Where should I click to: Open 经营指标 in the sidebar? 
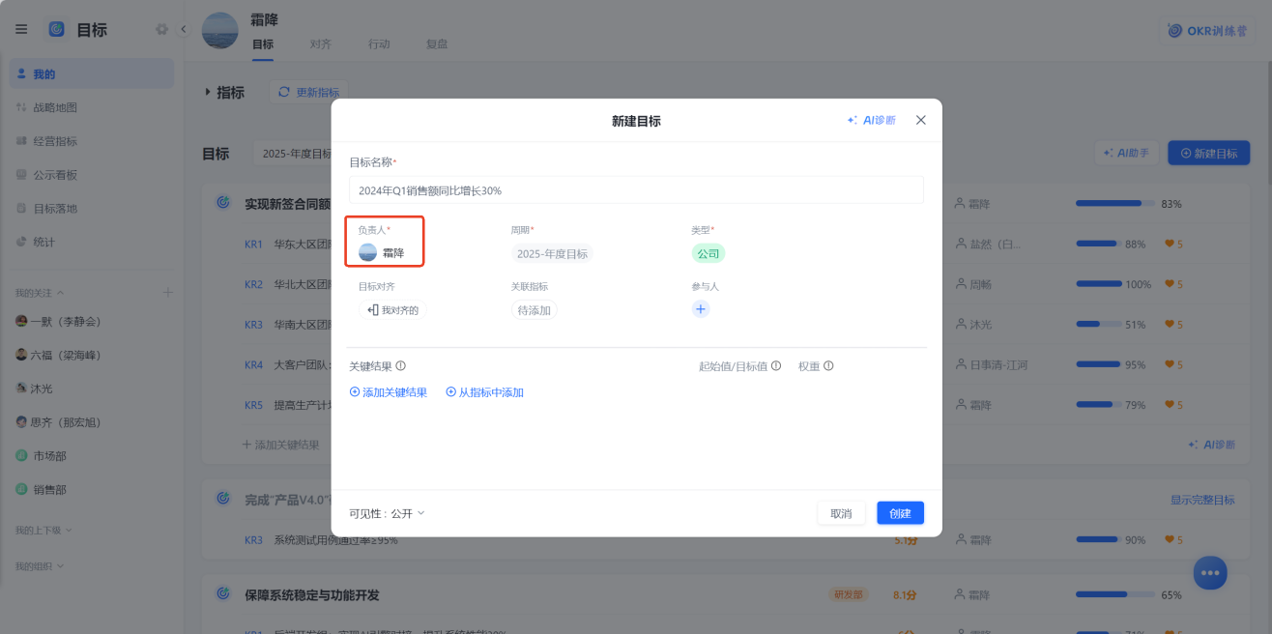(x=92, y=141)
